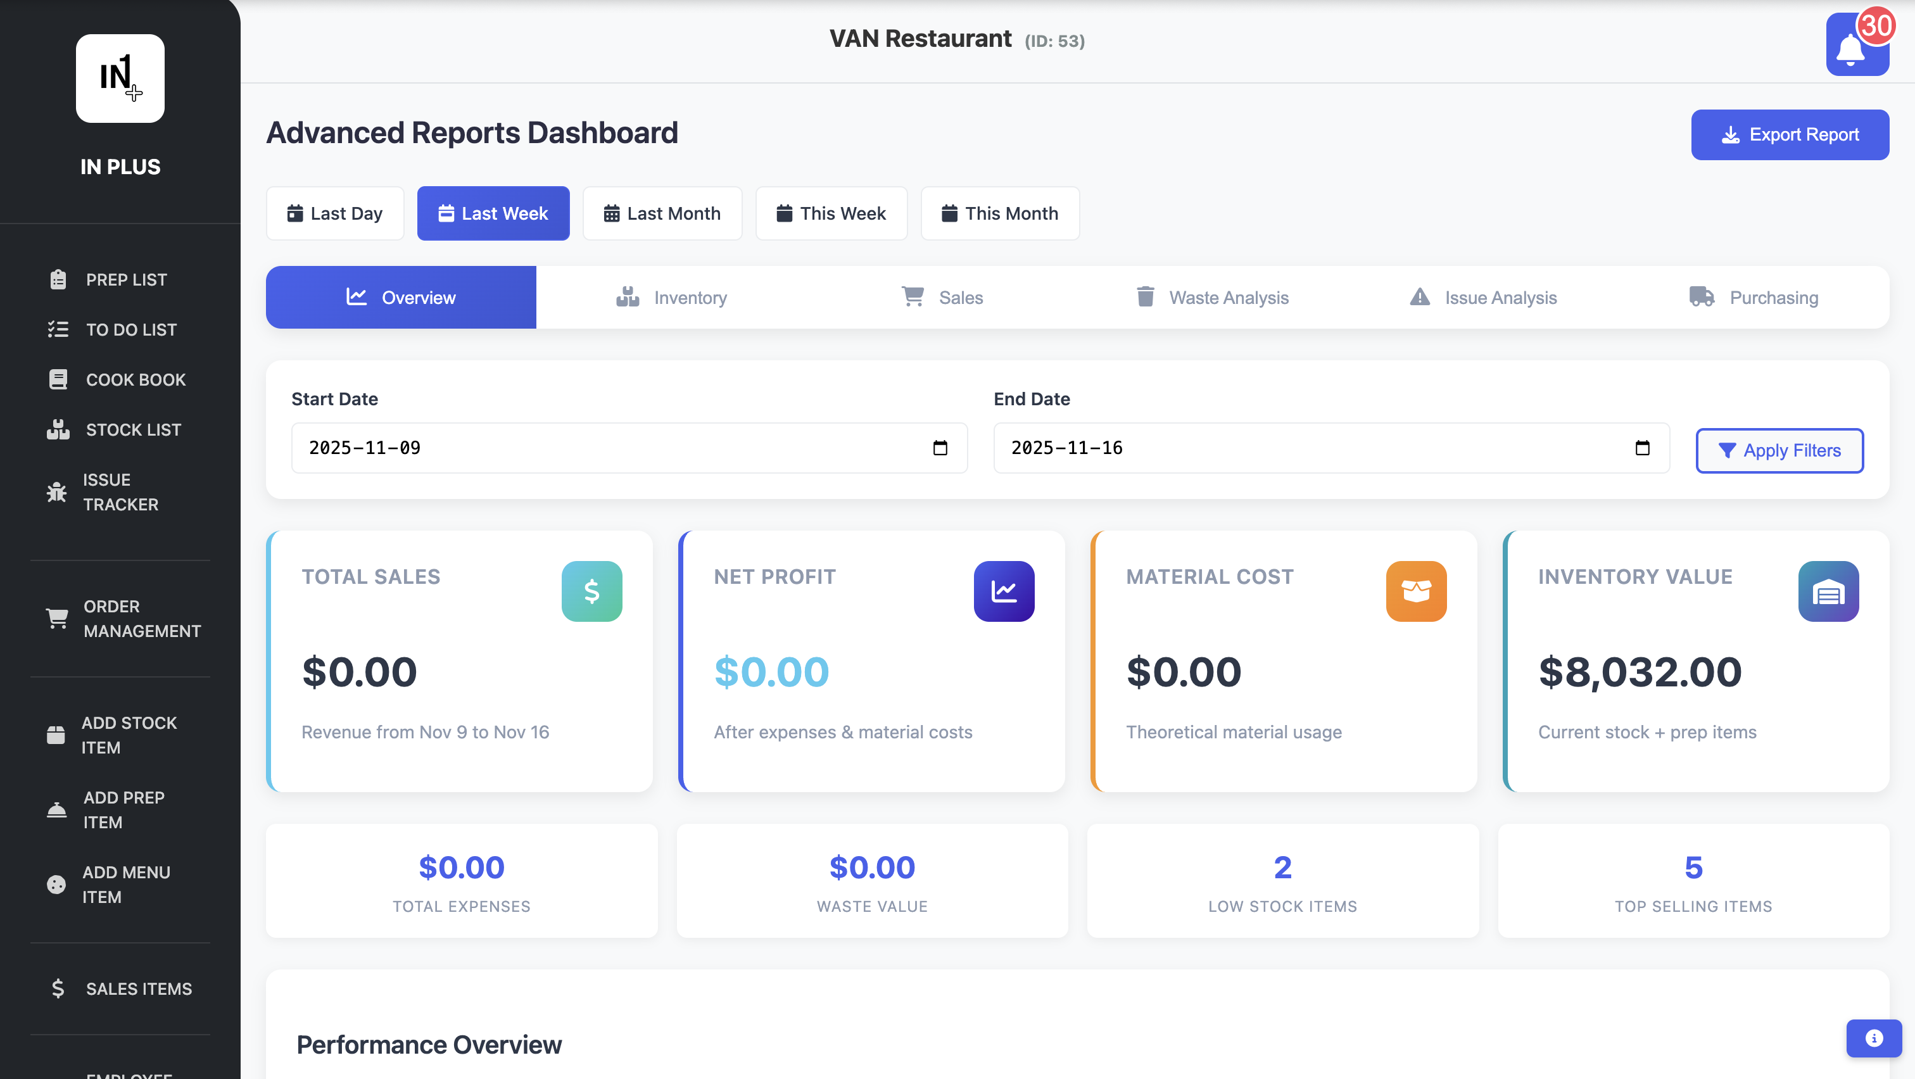Click the Inventory Value card icon
This screenshot has width=1915, height=1079.
click(1828, 591)
